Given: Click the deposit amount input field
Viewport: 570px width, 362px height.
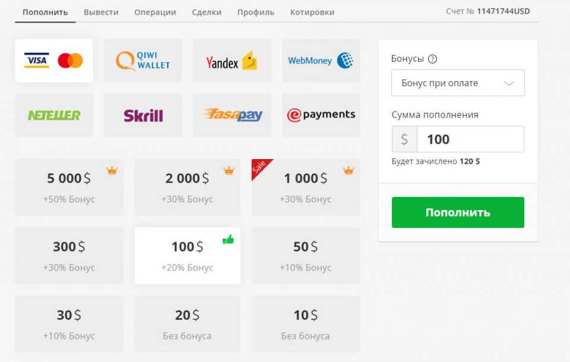Looking at the screenshot, I should [470, 139].
